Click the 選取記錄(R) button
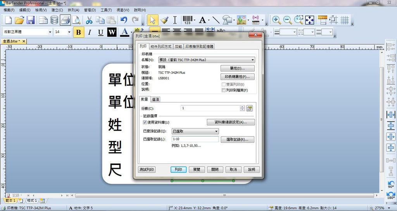The height and width of the screenshot is (211, 397). 238,140
